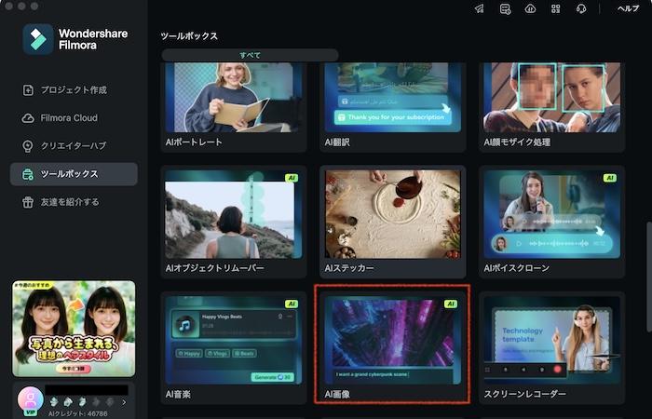
Task: Click the AI badge on AIオブジェクトリムーバー card
Action: (x=292, y=178)
